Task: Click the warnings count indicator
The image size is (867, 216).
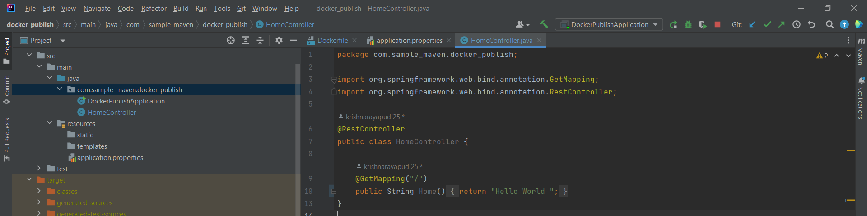Action: pos(822,56)
